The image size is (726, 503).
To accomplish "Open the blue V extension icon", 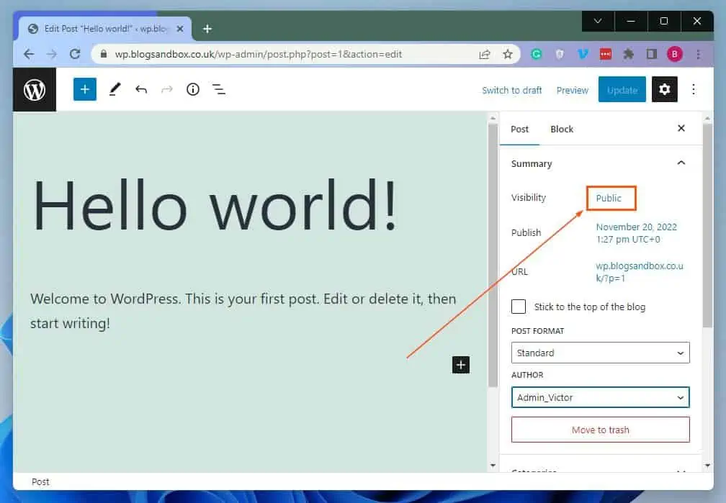I will coord(583,54).
